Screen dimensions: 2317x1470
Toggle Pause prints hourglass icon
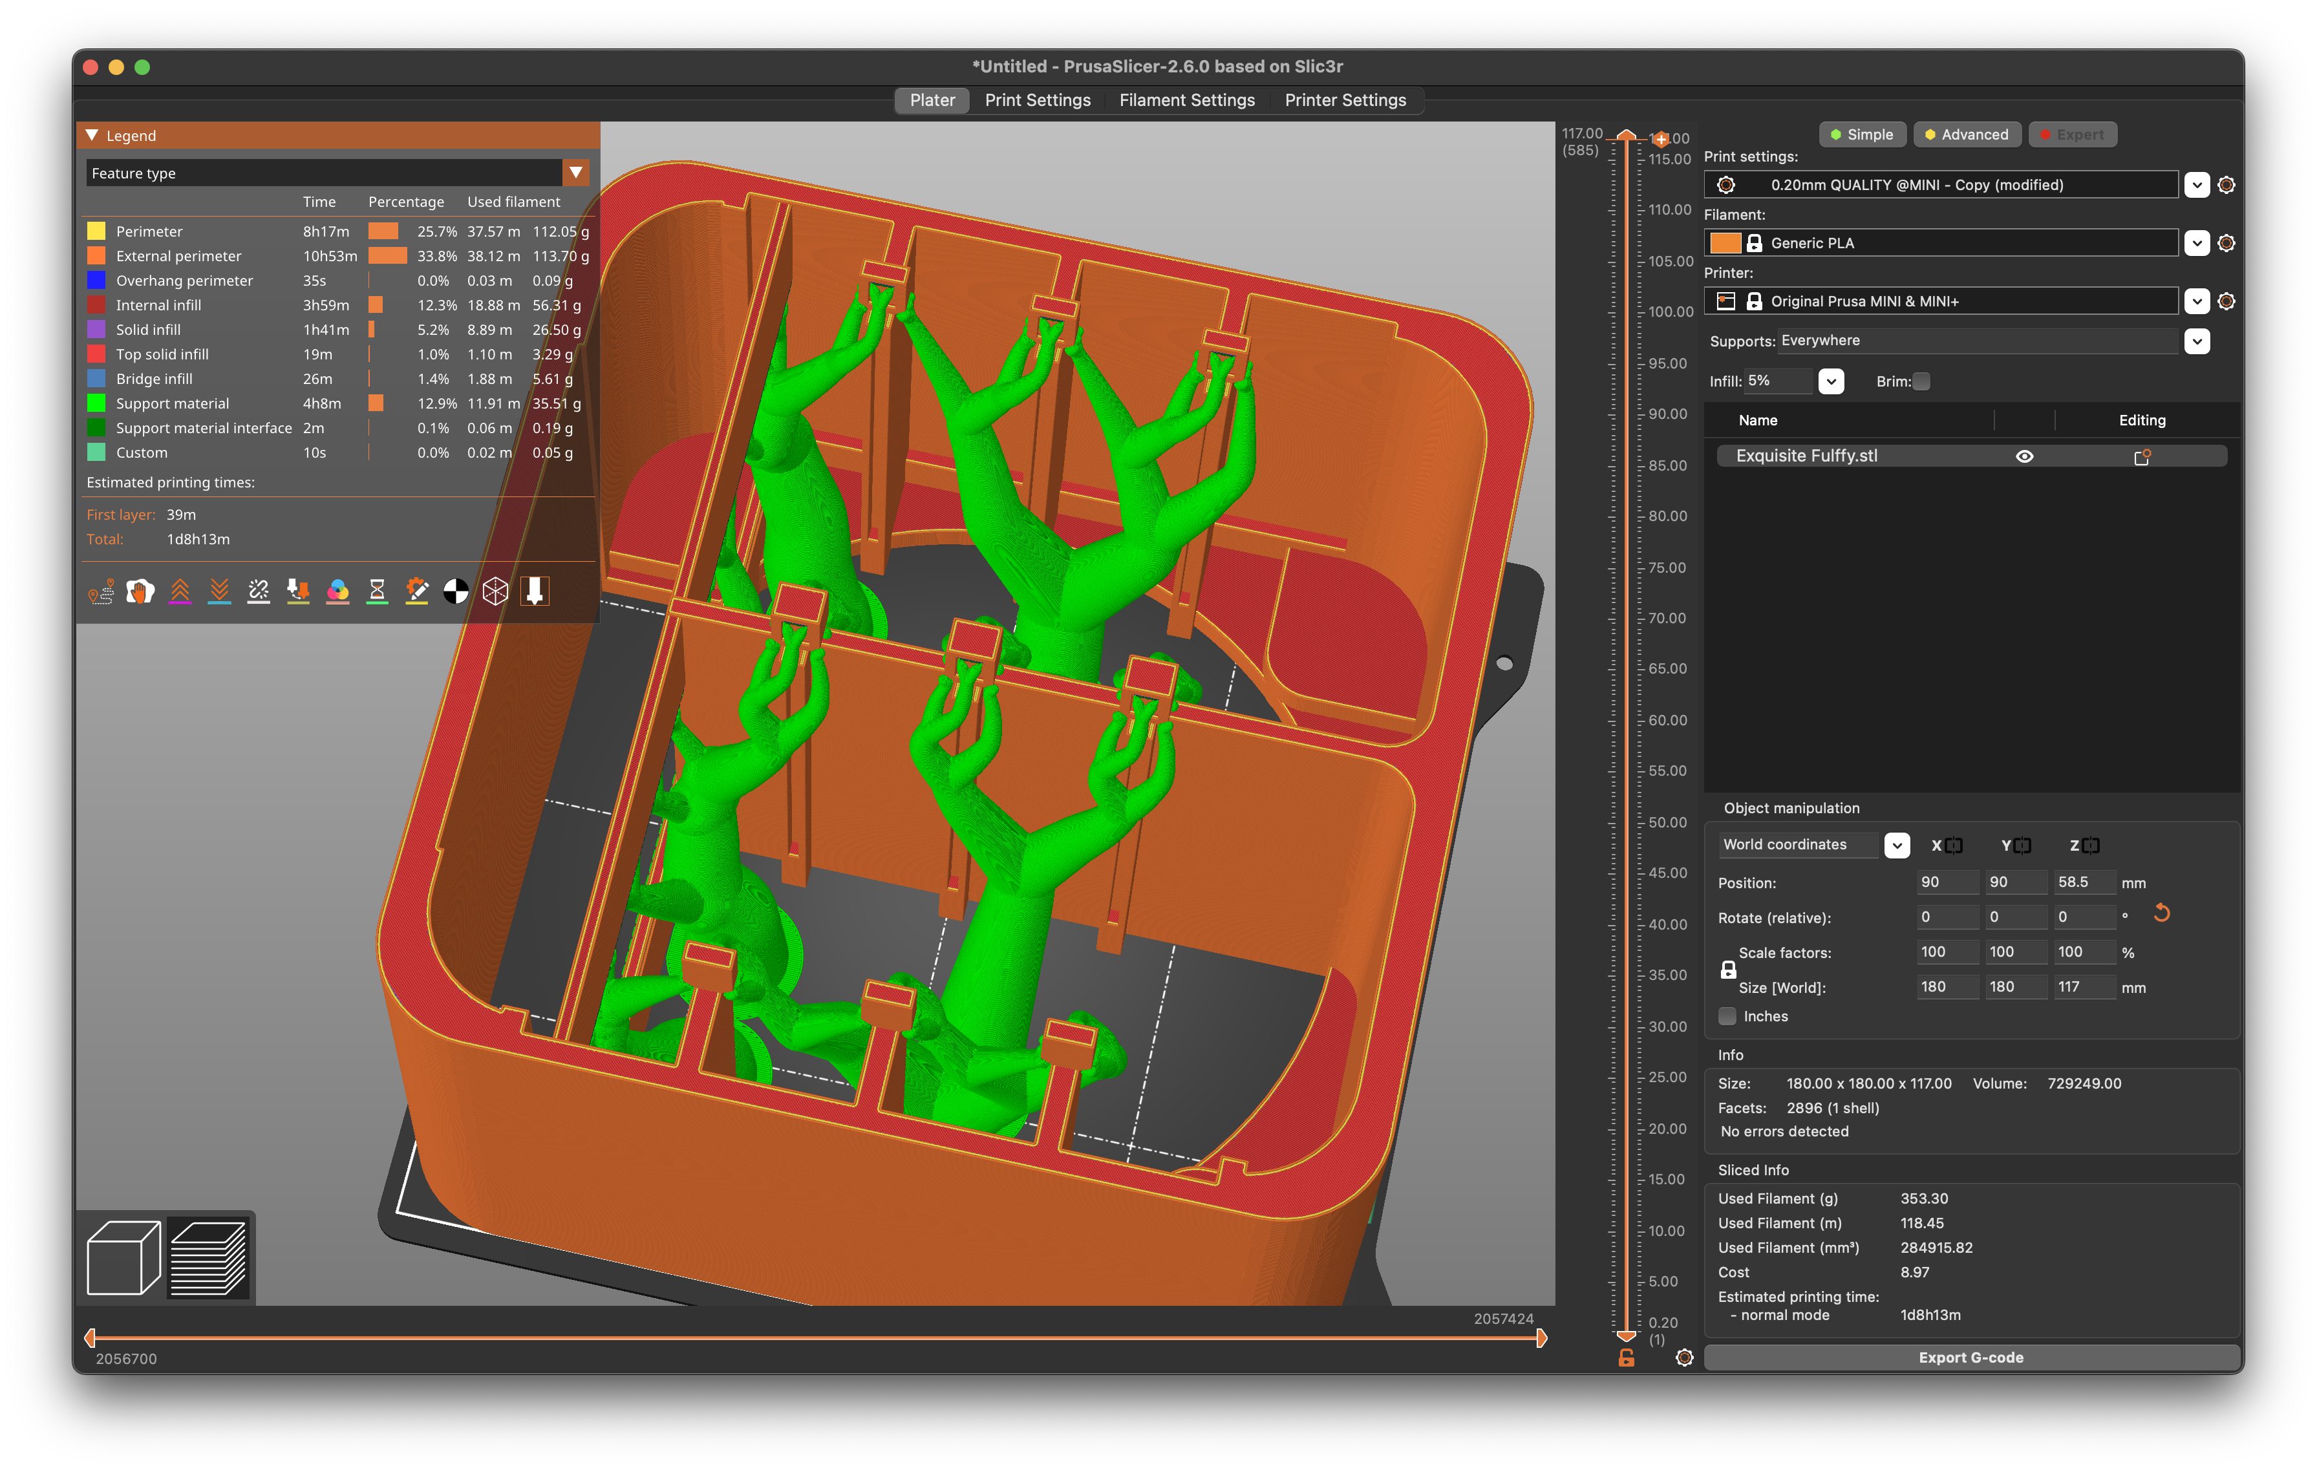click(377, 591)
